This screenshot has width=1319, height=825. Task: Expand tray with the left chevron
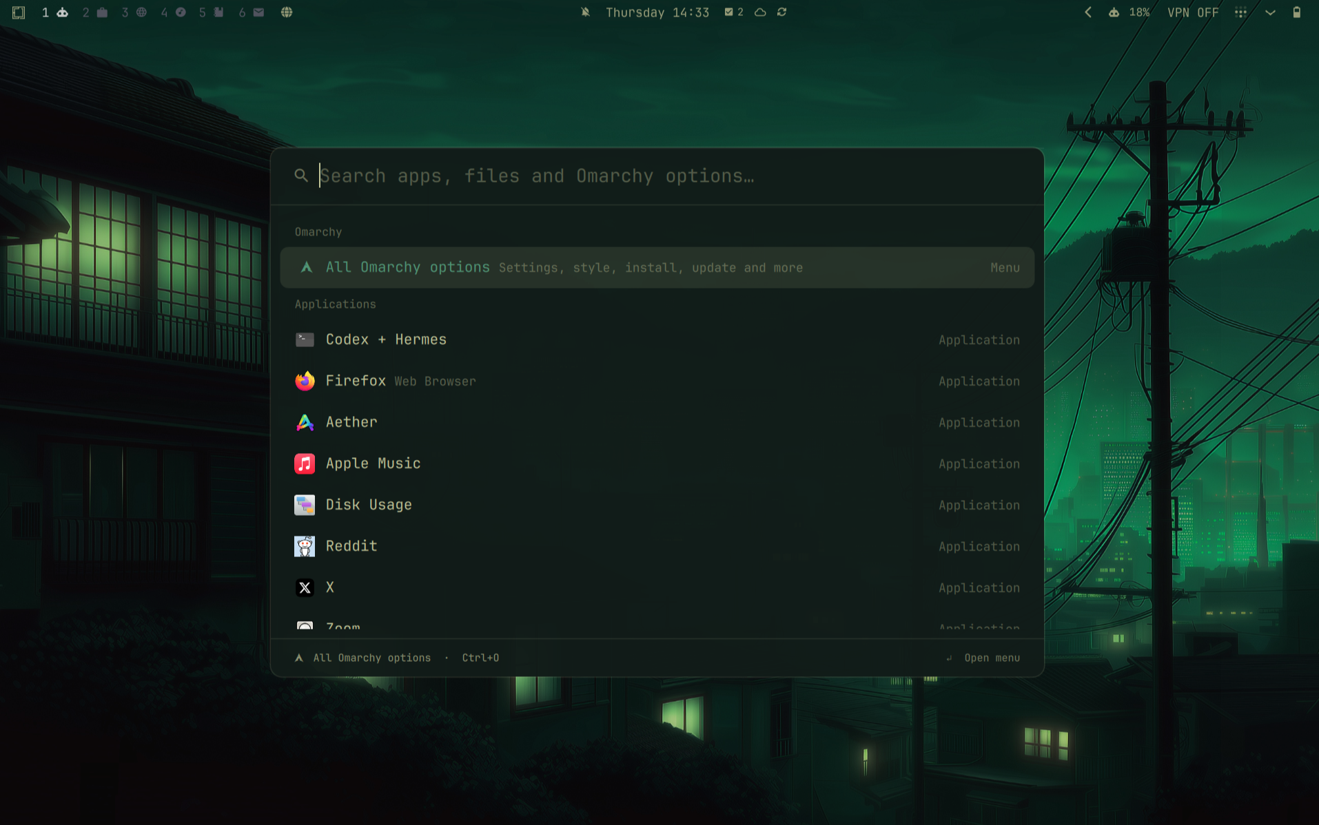click(x=1087, y=12)
